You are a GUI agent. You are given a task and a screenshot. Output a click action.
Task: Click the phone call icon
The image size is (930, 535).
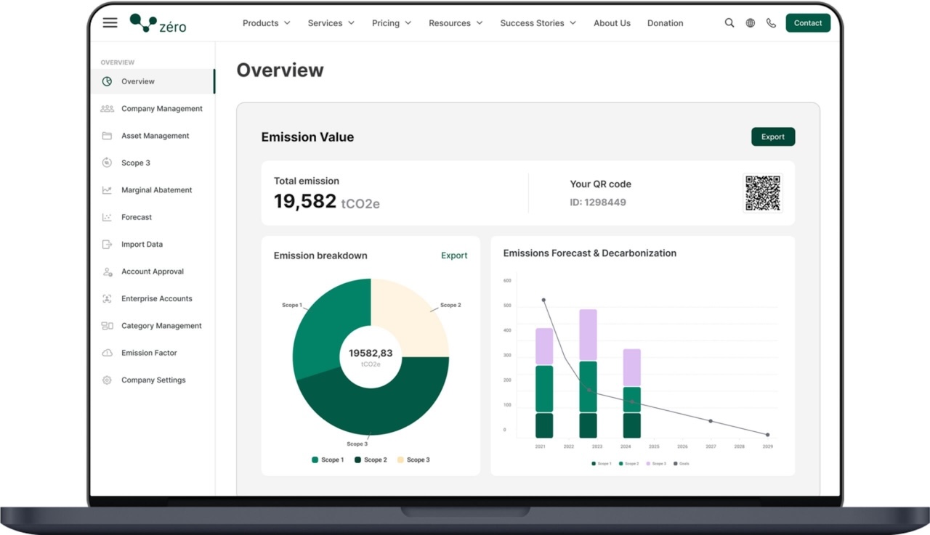click(771, 23)
